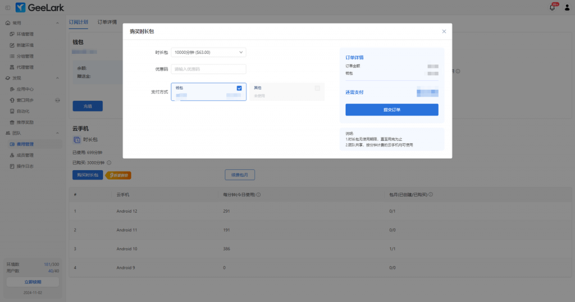Click the notification bell icon
The width and height of the screenshot is (575, 302).
[552, 7]
